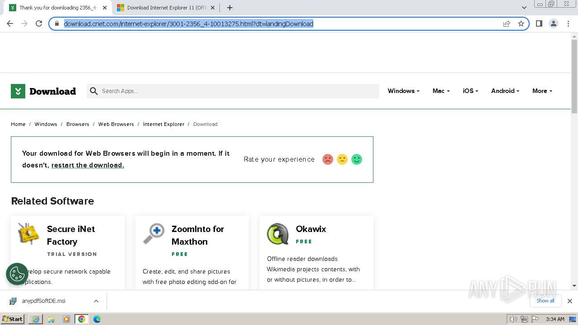578x325 pixels.
Task: Expand the Windows menu
Action: pos(404,91)
